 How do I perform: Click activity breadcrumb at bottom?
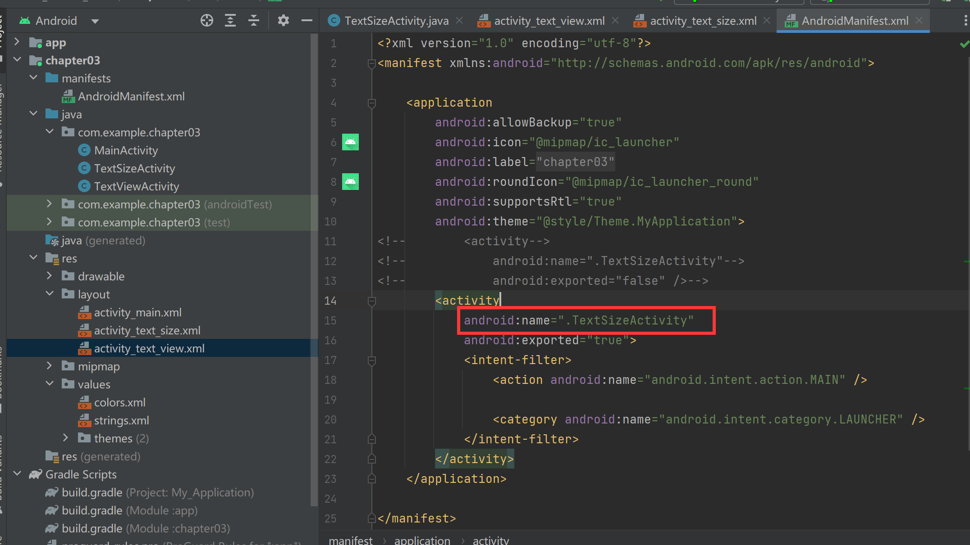point(490,540)
